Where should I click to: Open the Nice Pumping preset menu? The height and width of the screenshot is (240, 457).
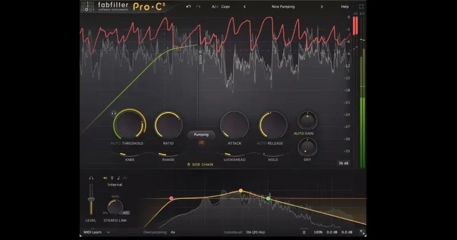tap(283, 6)
